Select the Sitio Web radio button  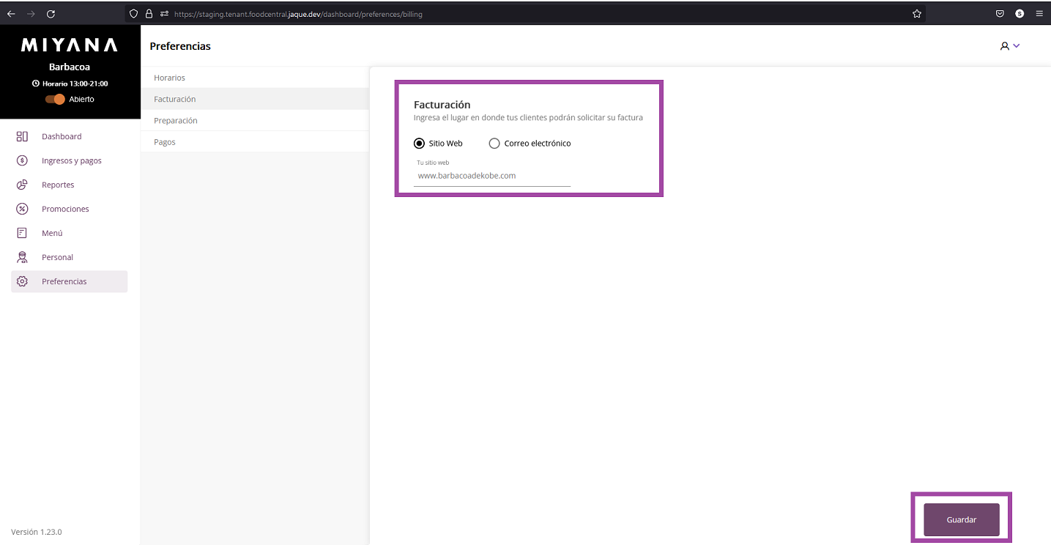pyautogui.click(x=419, y=144)
